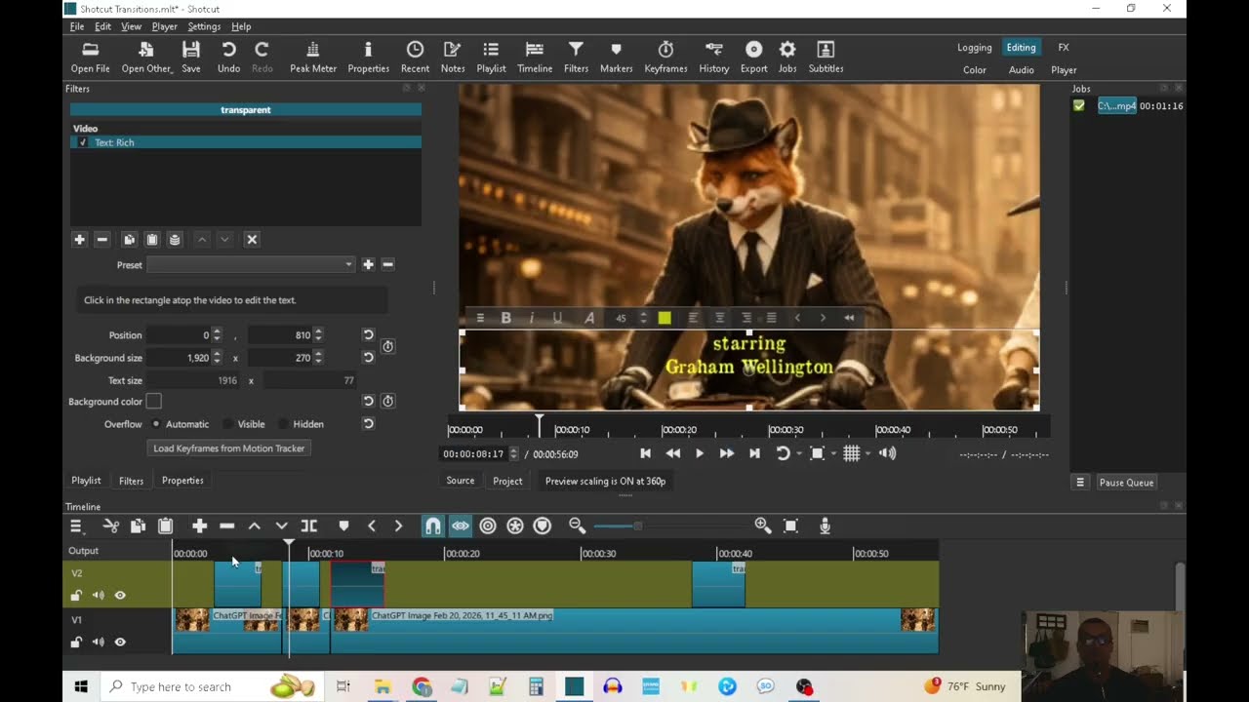
Task: Toggle scrub while dragging
Action: tap(460, 526)
